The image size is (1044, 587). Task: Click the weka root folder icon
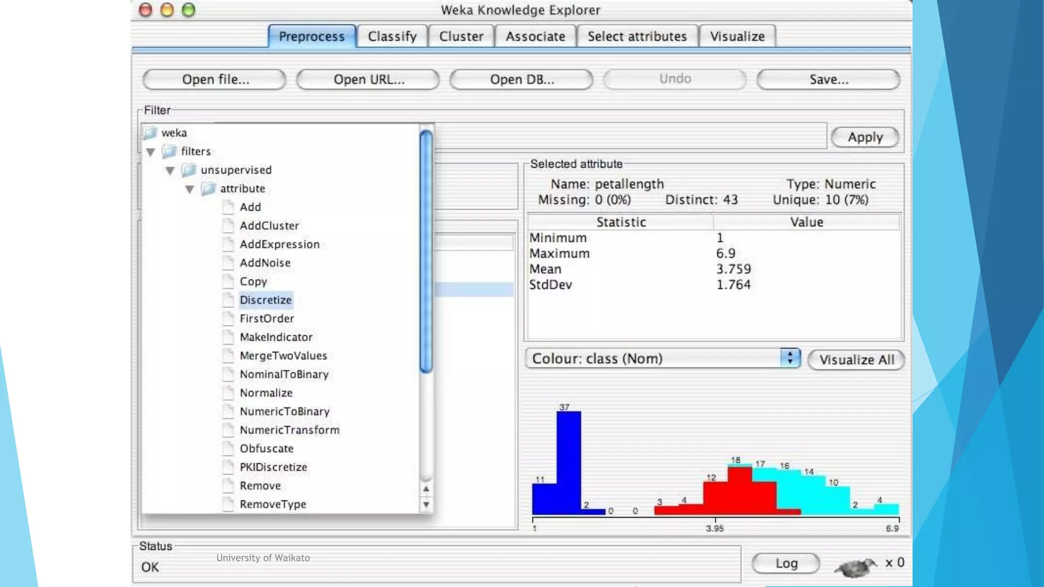pos(150,133)
